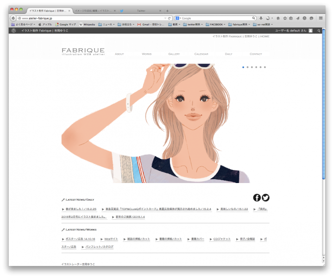This screenshot has height=278, width=334.
Task: Switch to the Twitter tab
Action: pos(141,11)
